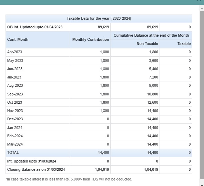Click the Monthly Contribution column header
This screenshot has height=186, width=204.
[x=91, y=39]
